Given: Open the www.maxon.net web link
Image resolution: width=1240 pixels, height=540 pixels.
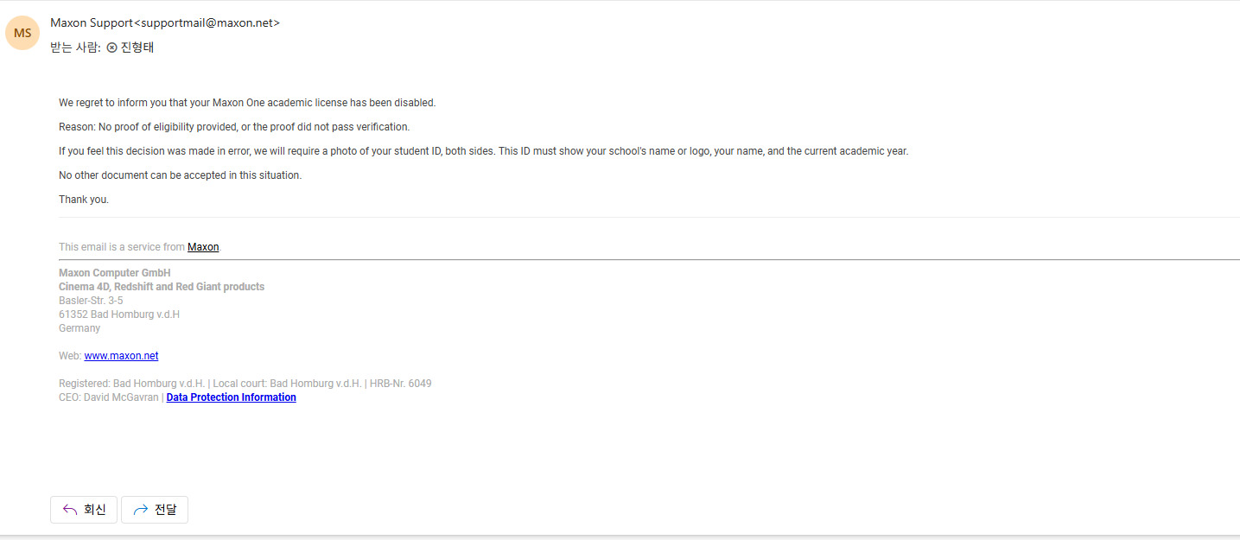Looking at the screenshot, I should [x=121, y=356].
